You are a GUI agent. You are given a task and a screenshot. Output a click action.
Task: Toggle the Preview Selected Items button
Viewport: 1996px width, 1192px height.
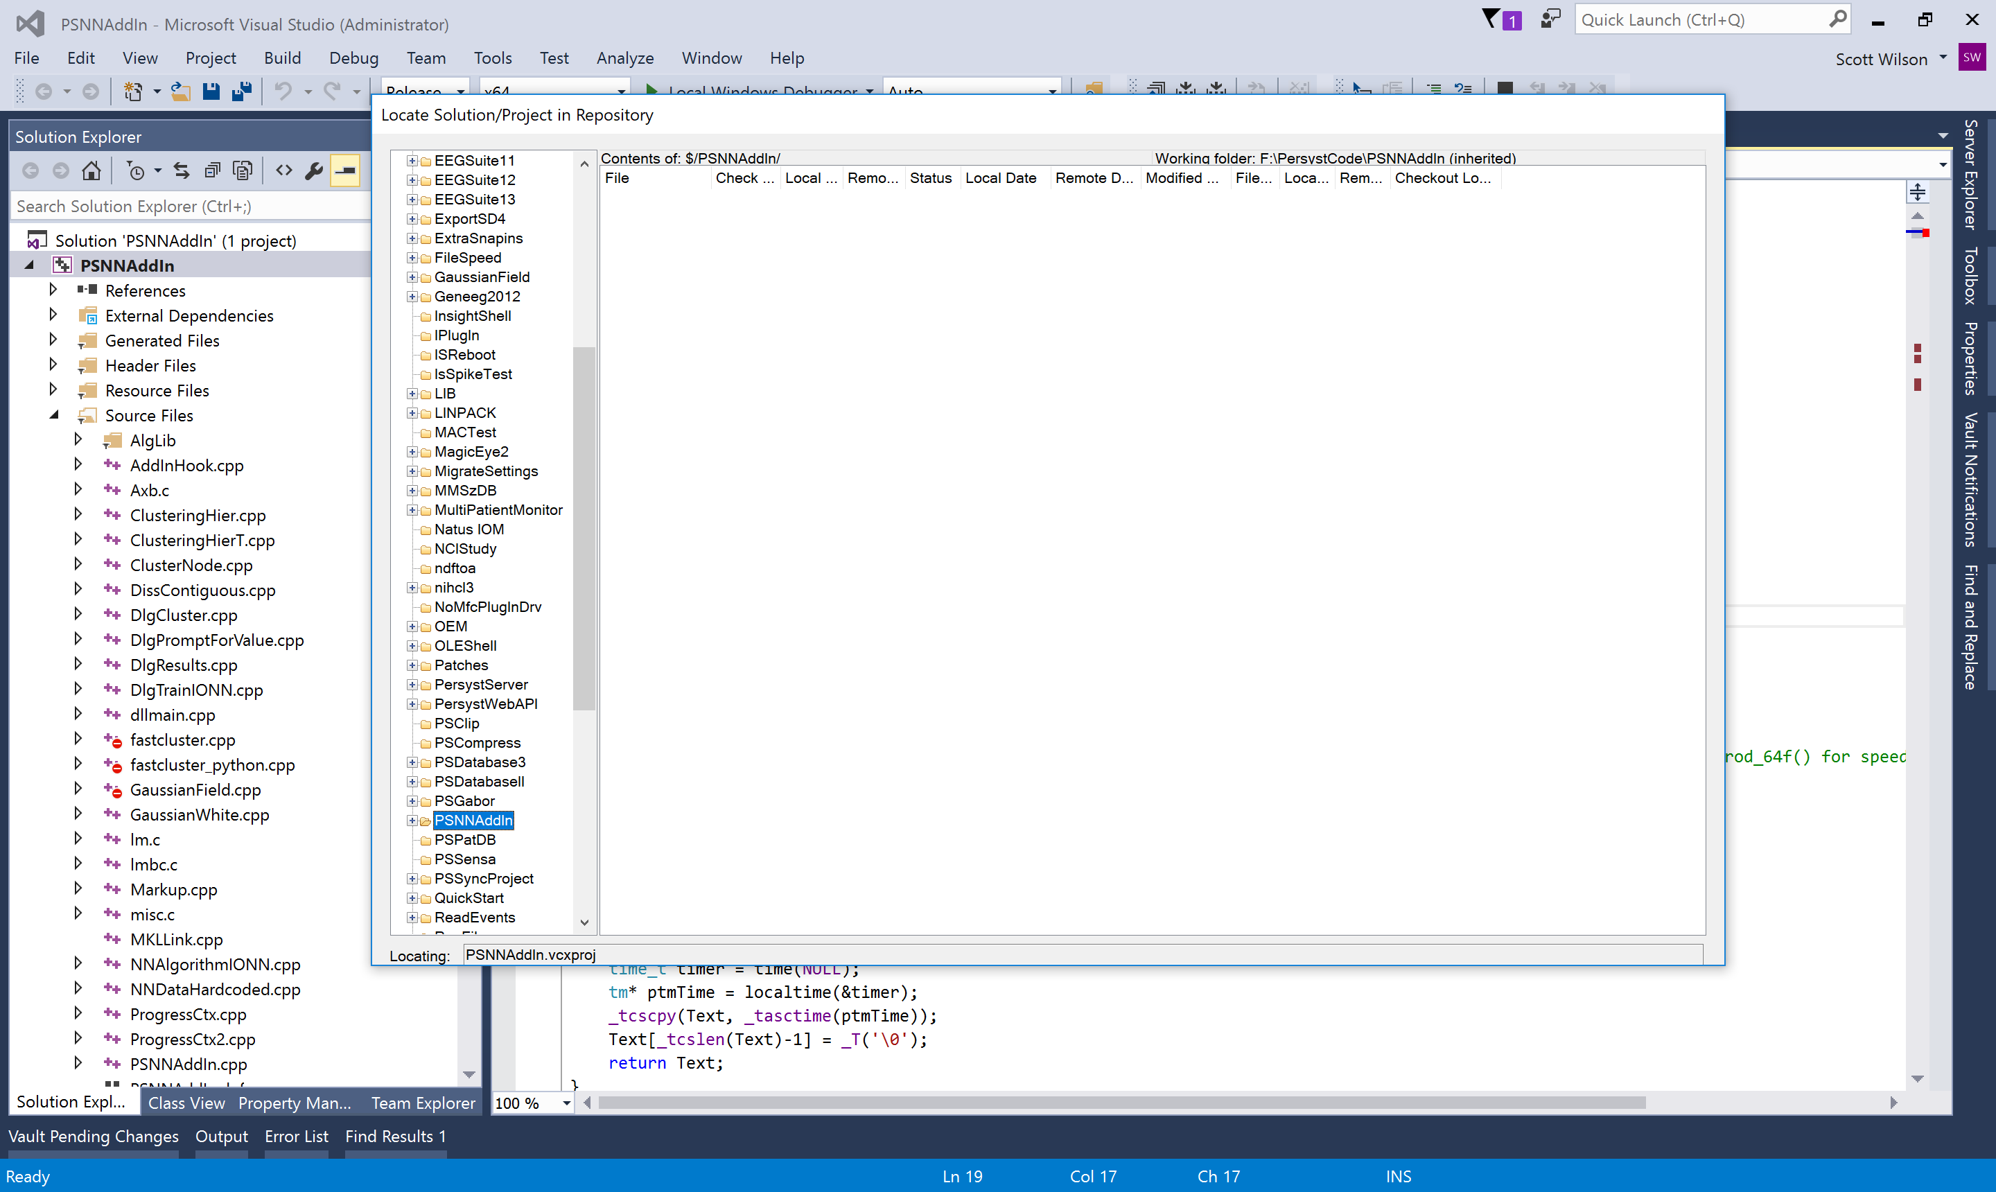[345, 170]
